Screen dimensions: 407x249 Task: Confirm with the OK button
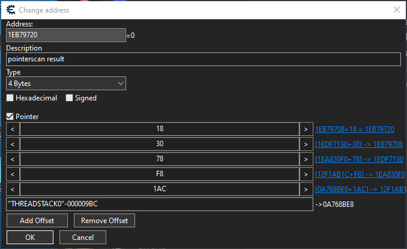(x=29, y=237)
